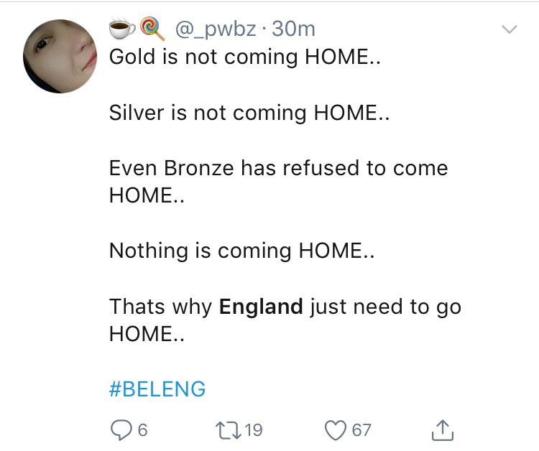Click the like count 67
The width and height of the screenshot is (539, 451).
pyautogui.click(x=361, y=429)
